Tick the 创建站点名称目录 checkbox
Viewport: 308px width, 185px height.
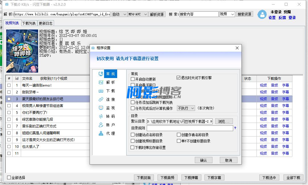133,135
